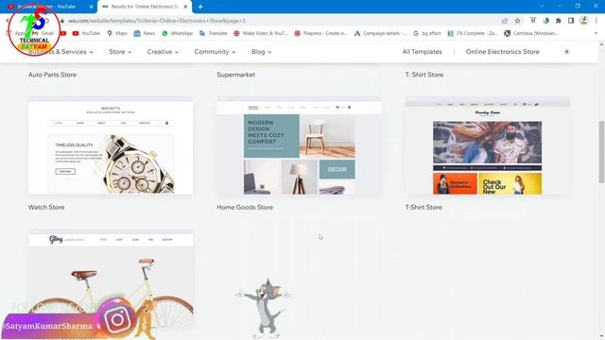Restore down the Chrome window
The image size is (605, 340).
click(x=578, y=7)
